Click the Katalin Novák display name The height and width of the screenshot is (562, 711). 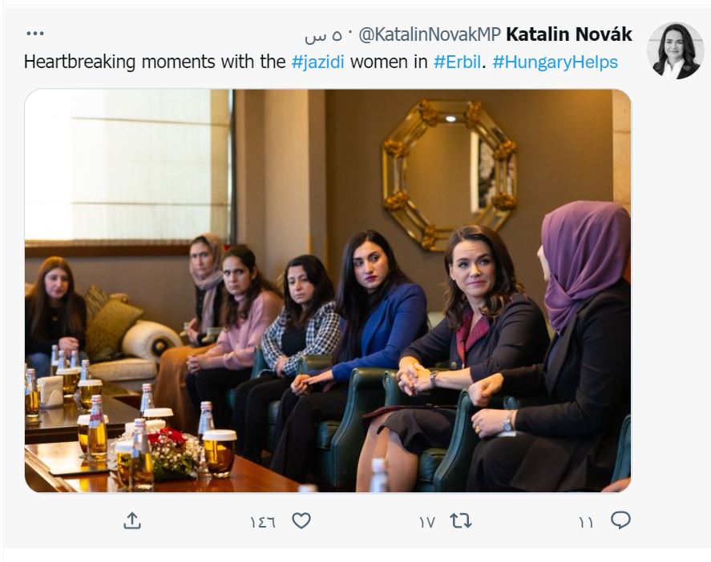[568, 34]
